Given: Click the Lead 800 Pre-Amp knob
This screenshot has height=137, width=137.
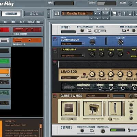Looking at the screenshot, I should pos(101,74).
